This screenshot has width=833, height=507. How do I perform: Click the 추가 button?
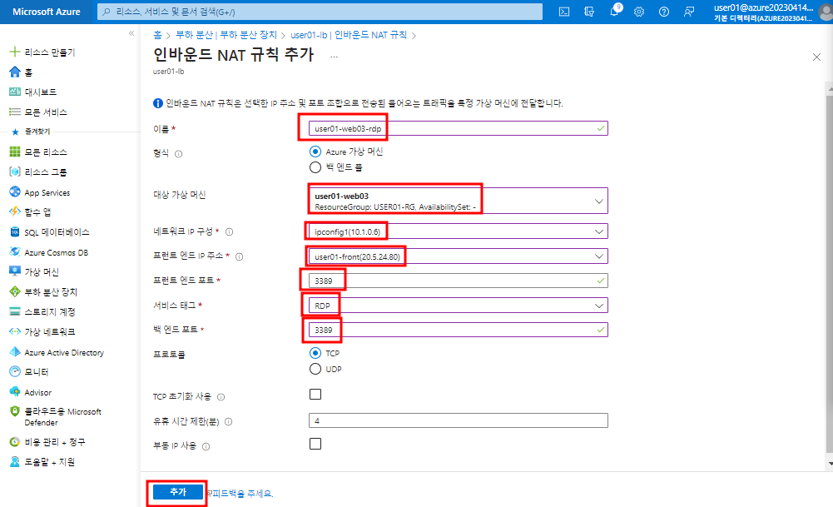pos(178,492)
